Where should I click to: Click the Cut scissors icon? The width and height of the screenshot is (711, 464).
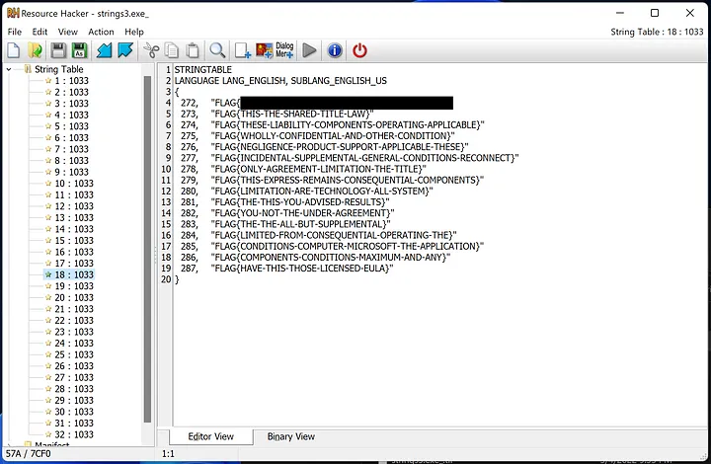point(151,50)
